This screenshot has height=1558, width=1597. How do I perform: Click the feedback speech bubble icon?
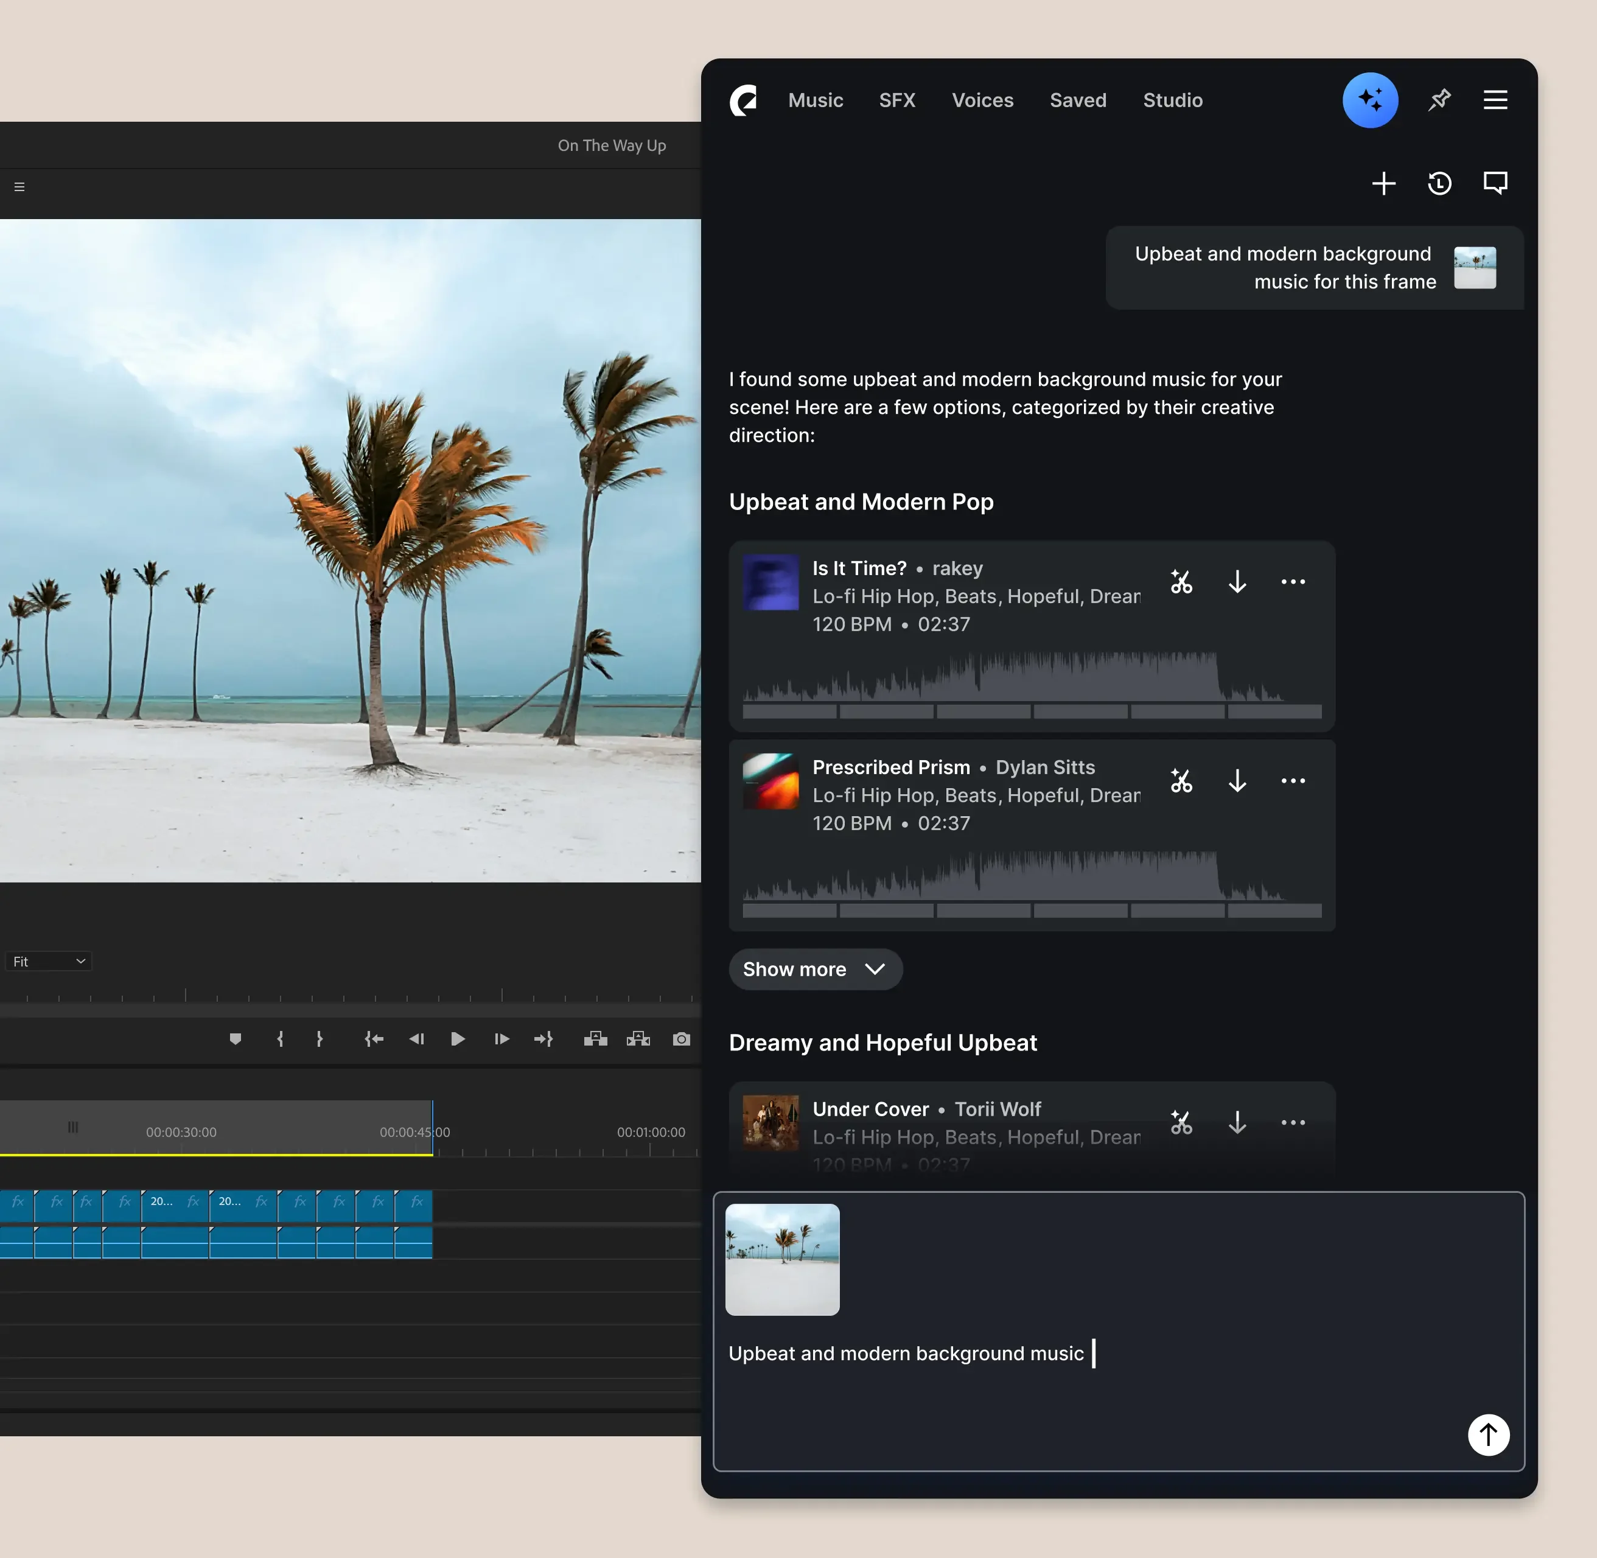pos(1495,183)
